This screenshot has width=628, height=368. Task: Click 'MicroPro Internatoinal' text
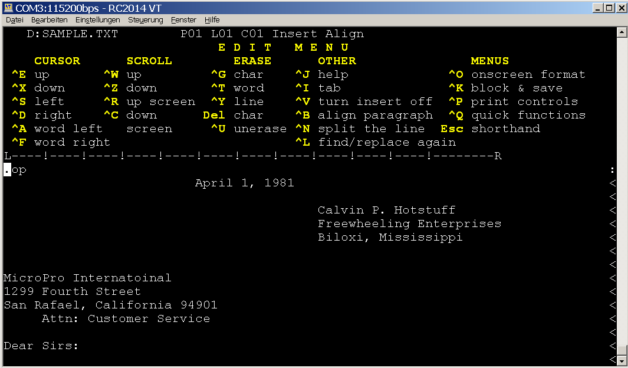[88, 278]
